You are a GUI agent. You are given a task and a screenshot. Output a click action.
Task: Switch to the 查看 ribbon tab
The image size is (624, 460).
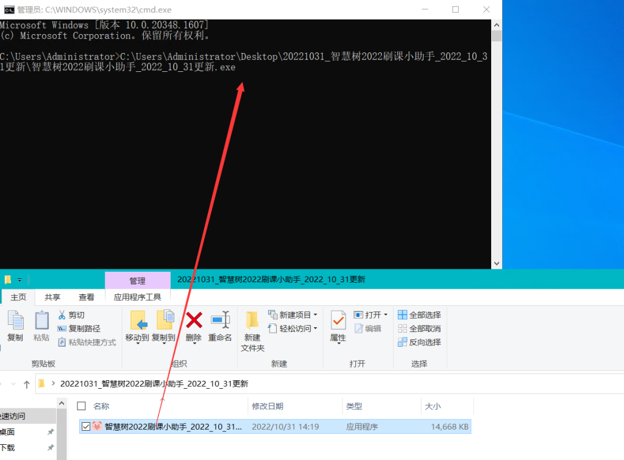click(87, 297)
